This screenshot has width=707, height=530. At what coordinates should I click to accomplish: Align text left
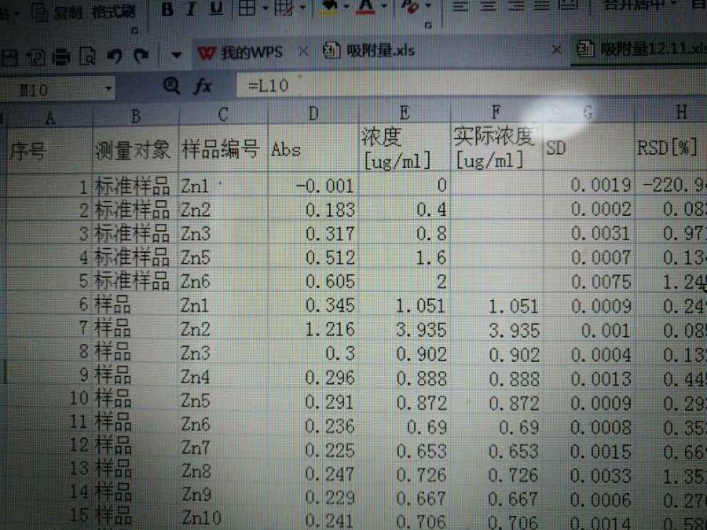coord(460,6)
